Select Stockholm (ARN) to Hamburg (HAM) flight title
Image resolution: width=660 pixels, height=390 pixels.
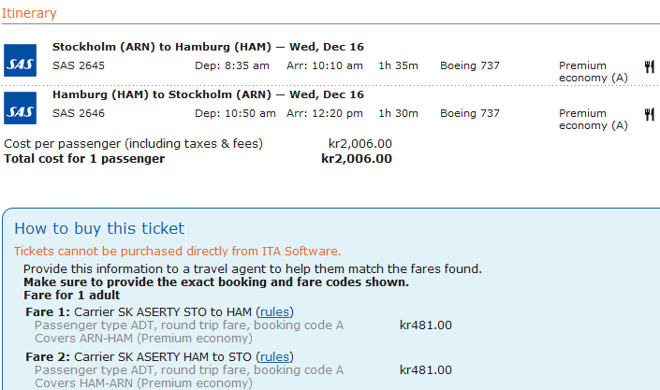pos(208,47)
